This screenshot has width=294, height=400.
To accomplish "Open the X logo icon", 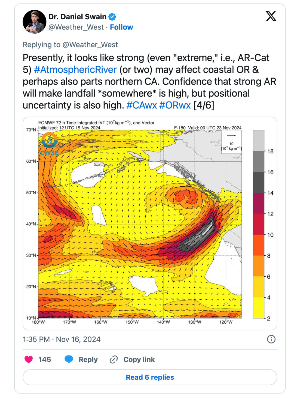I will (271, 16).
